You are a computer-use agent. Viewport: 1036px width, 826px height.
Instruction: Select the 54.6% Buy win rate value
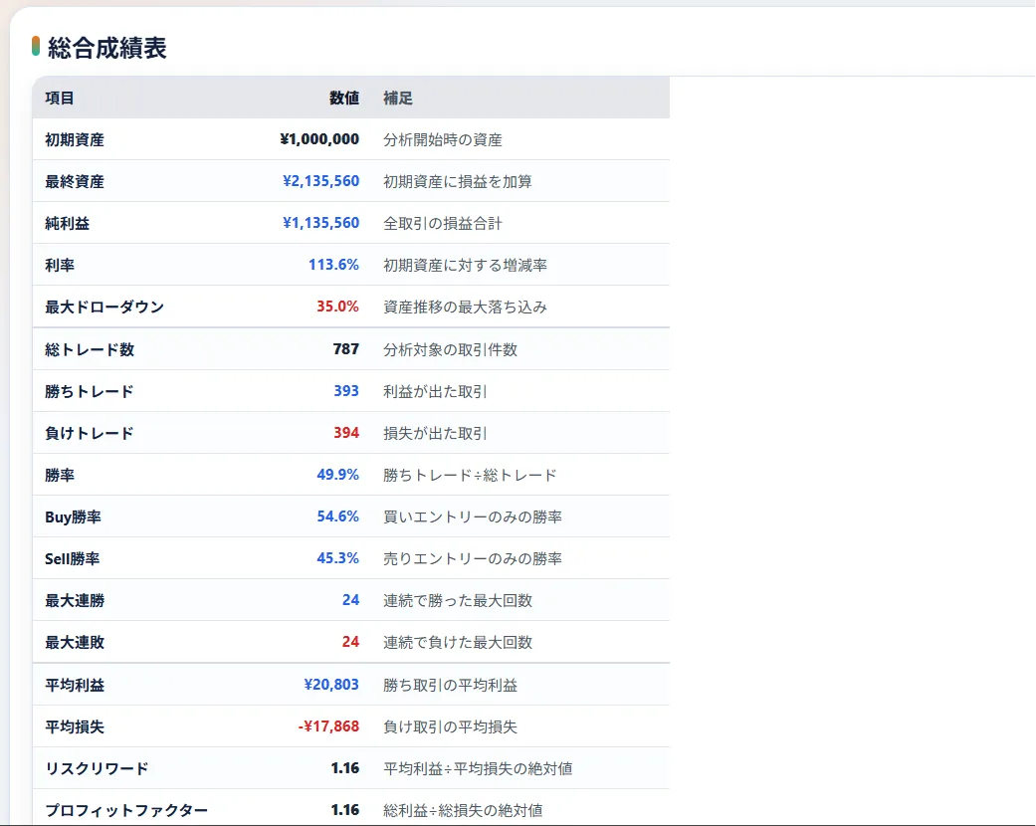click(337, 516)
